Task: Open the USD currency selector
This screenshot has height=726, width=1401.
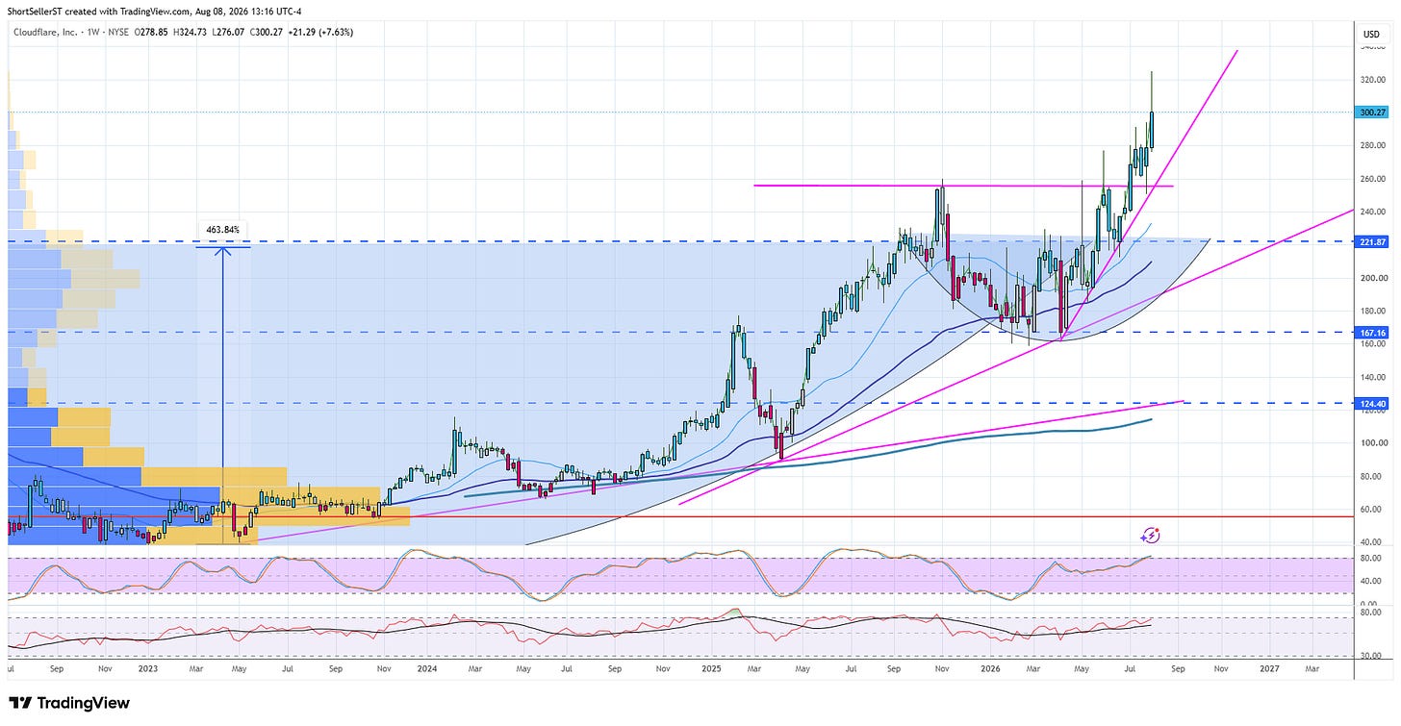Action: click(1371, 35)
